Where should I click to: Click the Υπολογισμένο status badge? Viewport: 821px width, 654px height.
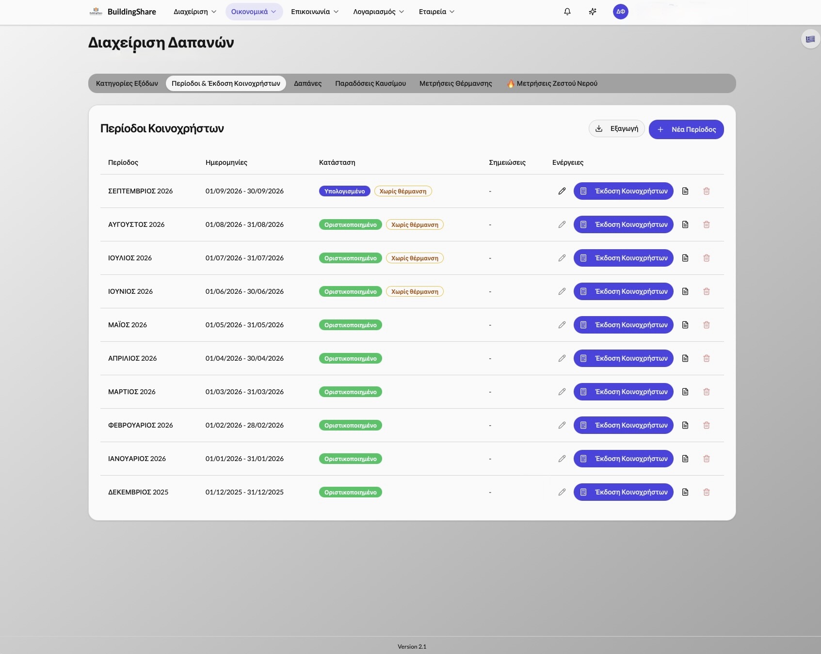click(x=345, y=191)
